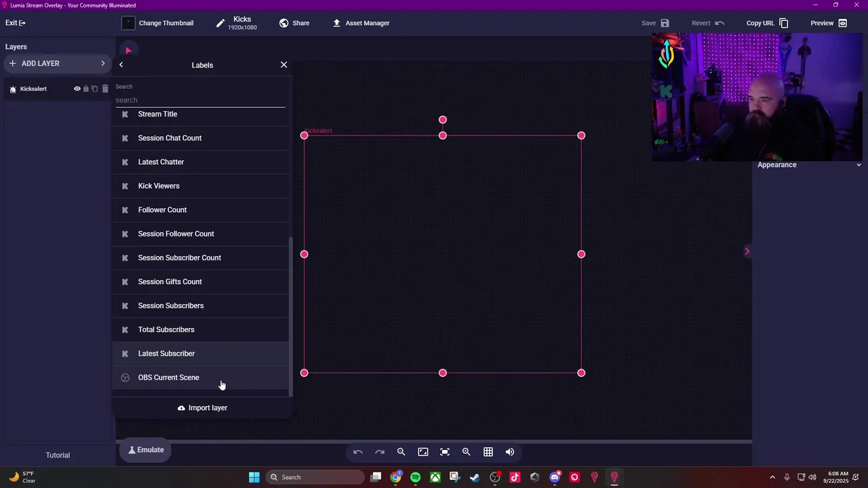
Task: Toggle the canvas grid
Action: pos(488,452)
